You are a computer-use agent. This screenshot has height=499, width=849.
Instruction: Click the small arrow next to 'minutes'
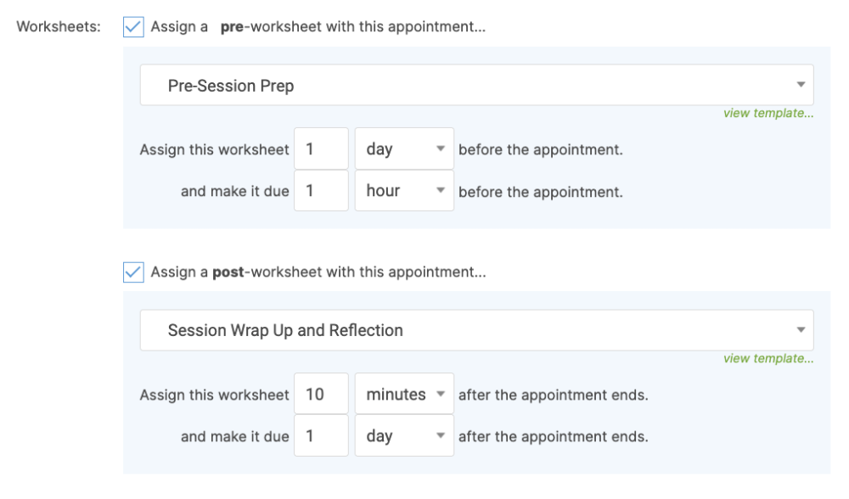(x=440, y=395)
